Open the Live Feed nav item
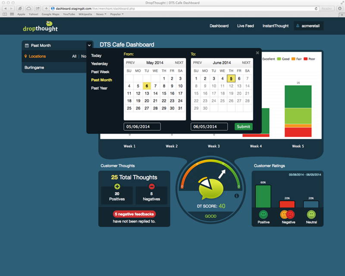This screenshot has height=276, width=345. pos(245,26)
